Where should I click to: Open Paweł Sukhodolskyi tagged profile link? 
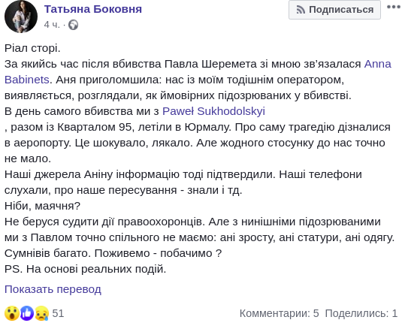tap(213, 111)
